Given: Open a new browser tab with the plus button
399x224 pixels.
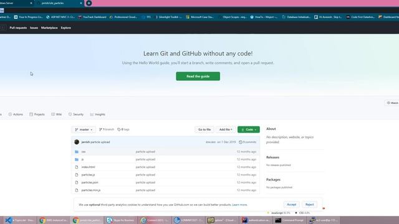Looking at the screenshot, I should coord(89,3).
